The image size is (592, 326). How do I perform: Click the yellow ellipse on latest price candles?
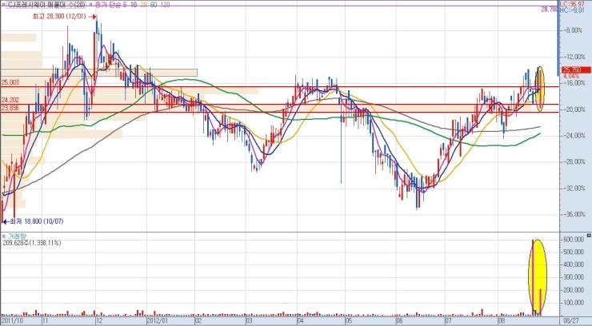(x=540, y=88)
